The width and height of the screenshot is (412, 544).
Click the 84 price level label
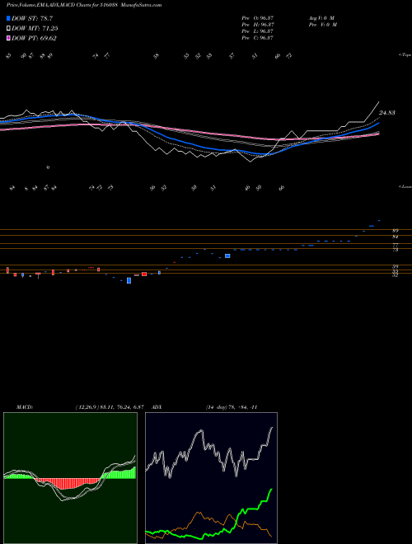pos(395,237)
